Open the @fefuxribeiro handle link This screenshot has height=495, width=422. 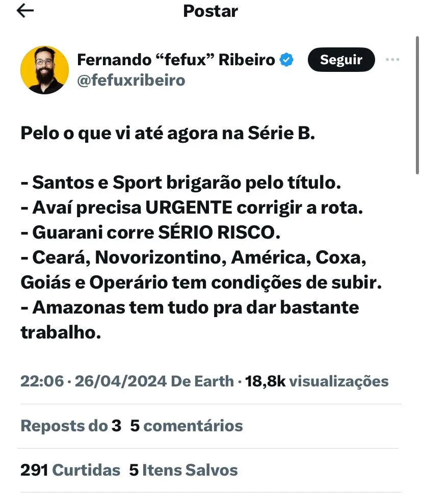[131, 81]
